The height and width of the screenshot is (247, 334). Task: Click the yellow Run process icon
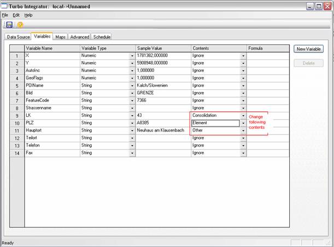pos(20,25)
